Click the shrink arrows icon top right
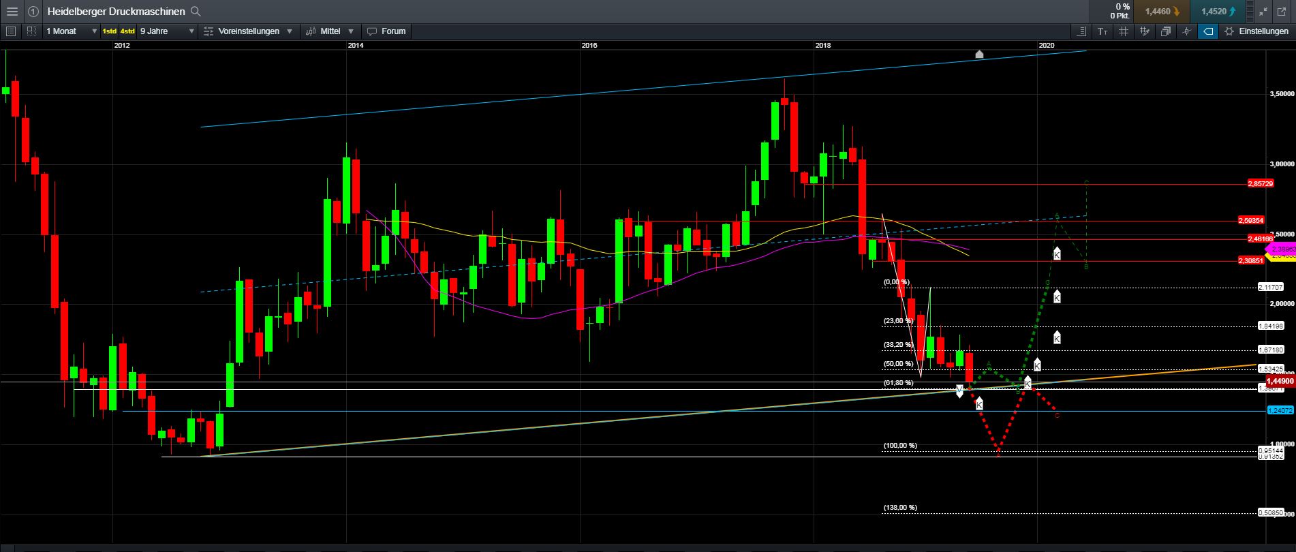 coord(1263,11)
